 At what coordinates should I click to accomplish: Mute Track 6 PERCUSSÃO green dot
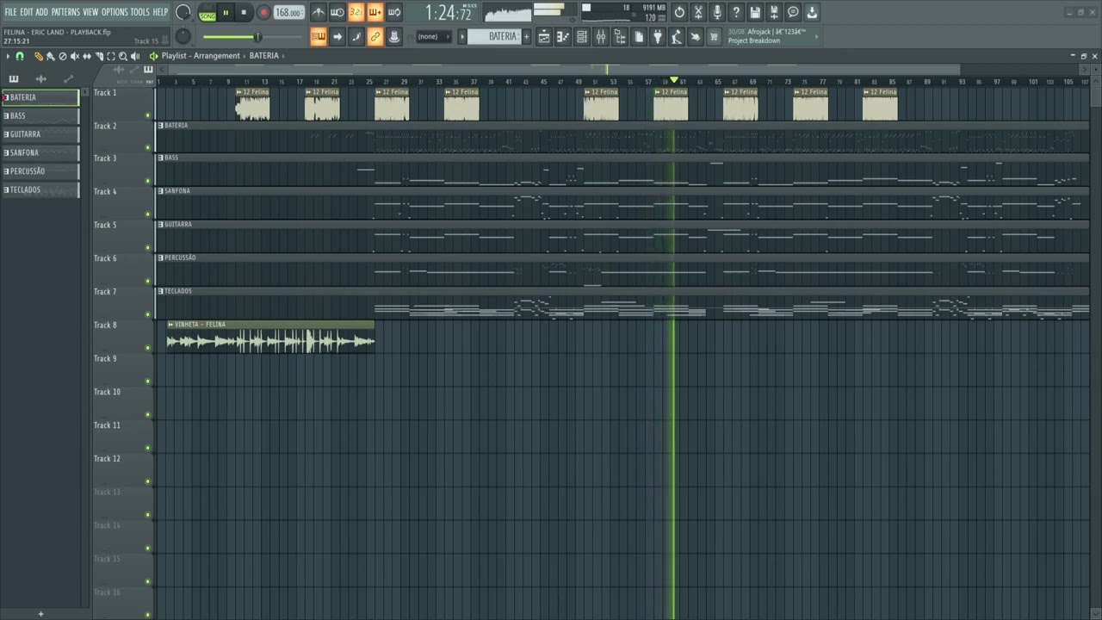pos(148,281)
